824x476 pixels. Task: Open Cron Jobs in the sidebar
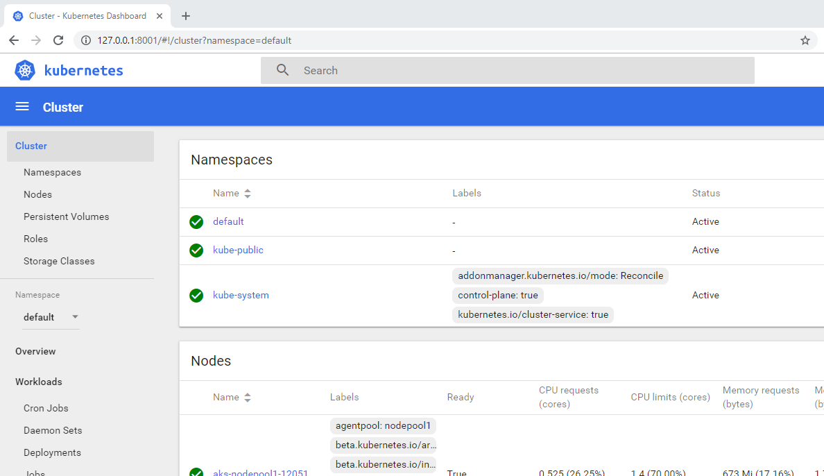tap(46, 408)
